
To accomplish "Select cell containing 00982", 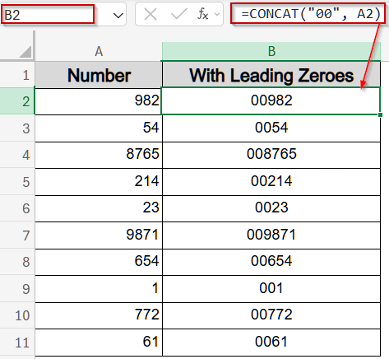I will click(x=271, y=101).
